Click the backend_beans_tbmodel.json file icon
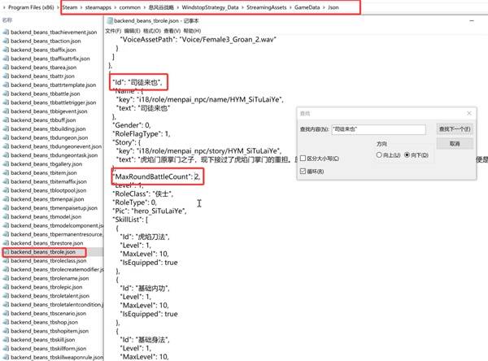This screenshot has height=361, width=488. pos(6,217)
